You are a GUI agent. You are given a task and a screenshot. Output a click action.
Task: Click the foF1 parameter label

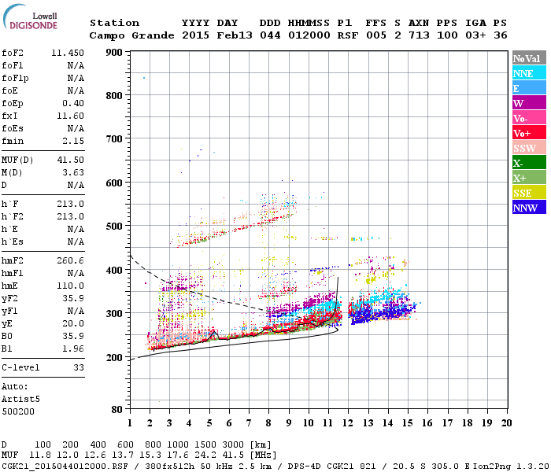tap(13, 65)
